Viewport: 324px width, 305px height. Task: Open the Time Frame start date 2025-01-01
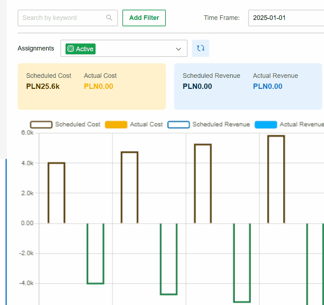[286, 18]
